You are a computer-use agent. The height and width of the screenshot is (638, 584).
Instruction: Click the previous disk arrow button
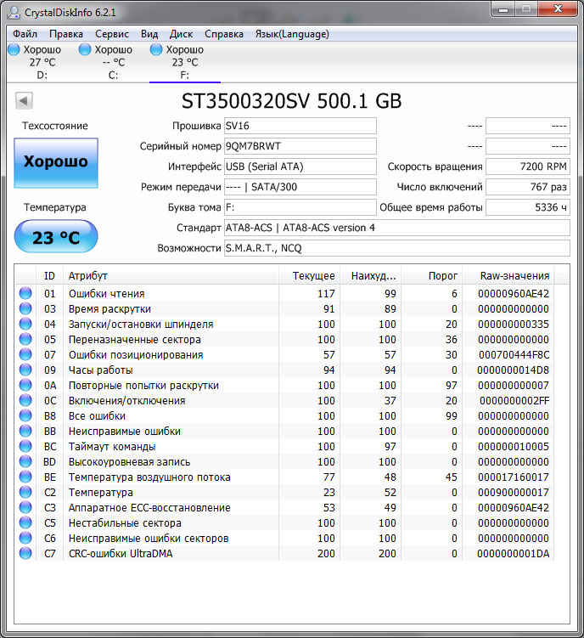(x=24, y=100)
